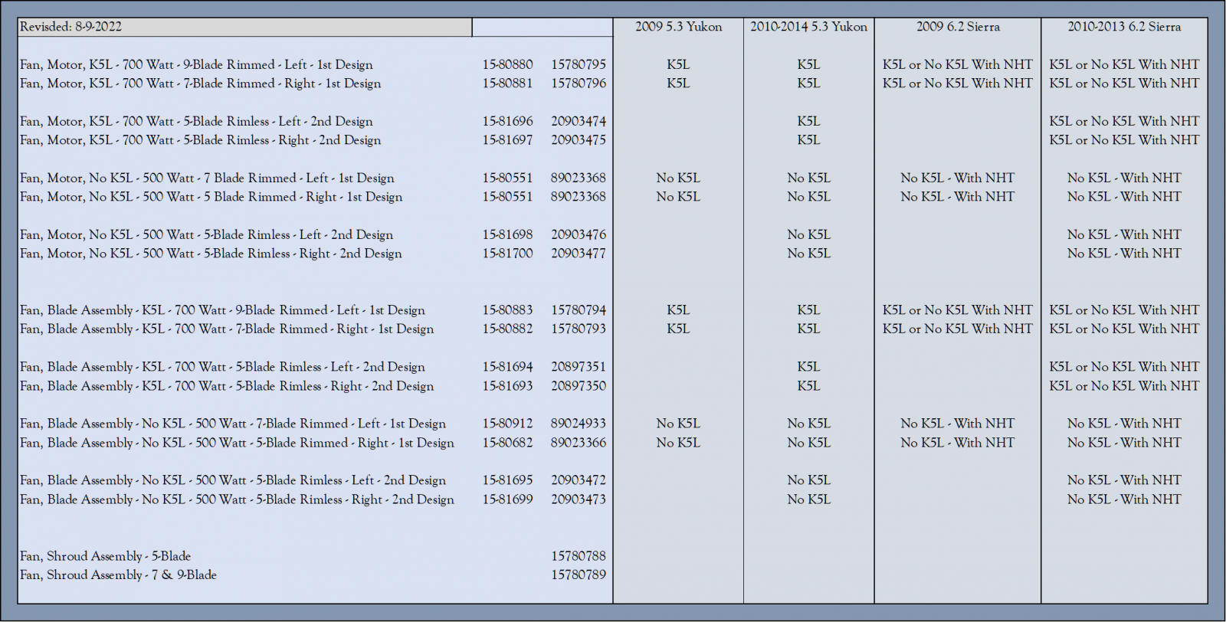Select K5L 9-Blade Rimmed Left fan motor description
The height and width of the screenshot is (622, 1226).
[196, 65]
